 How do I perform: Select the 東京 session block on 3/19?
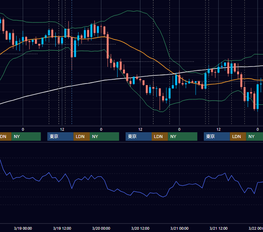[x=60, y=136]
